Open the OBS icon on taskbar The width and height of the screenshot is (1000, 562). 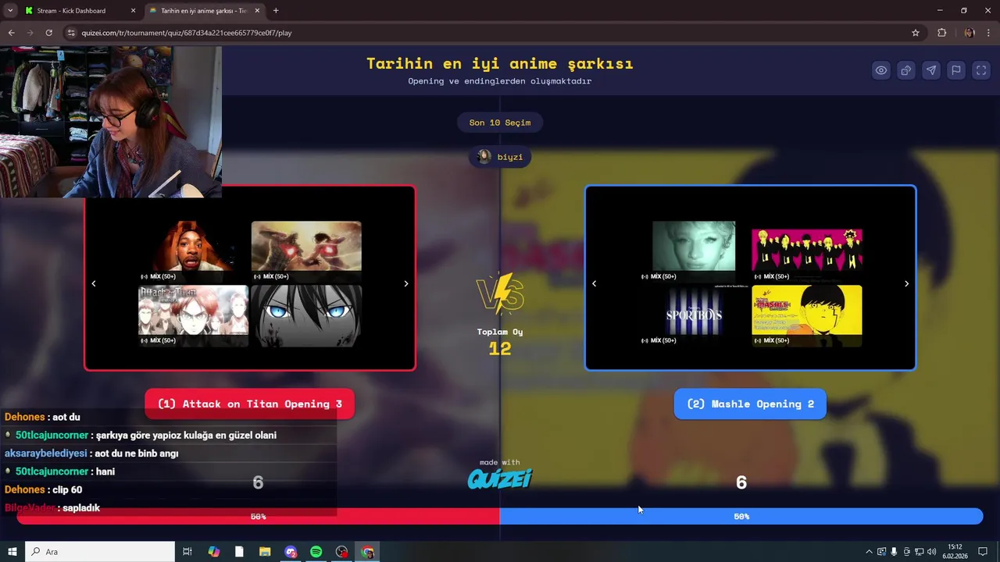coord(341,552)
